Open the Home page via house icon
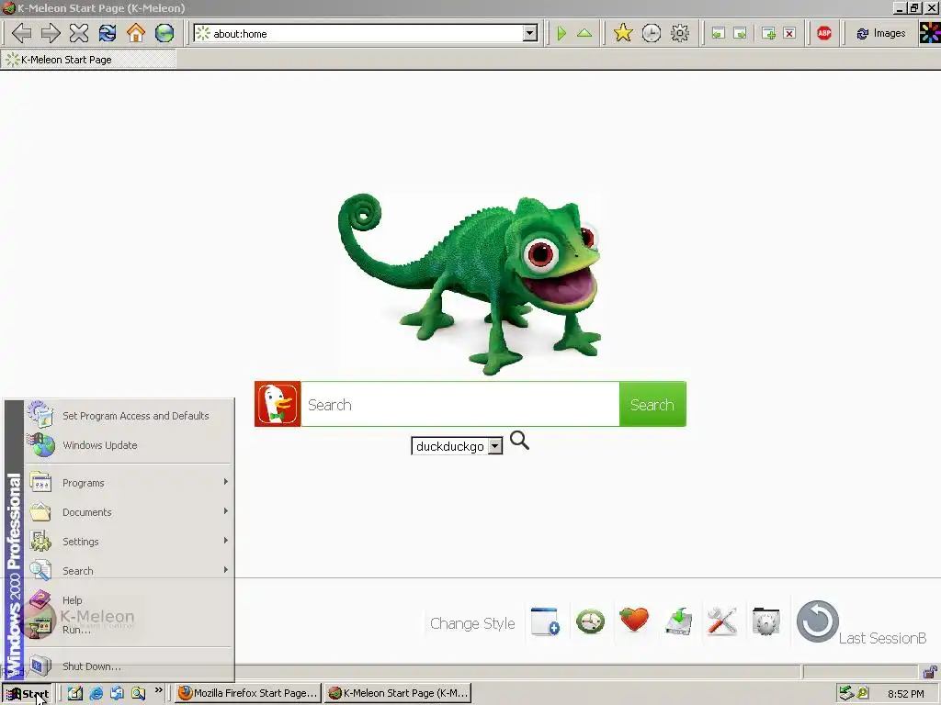941x705 pixels. [136, 33]
